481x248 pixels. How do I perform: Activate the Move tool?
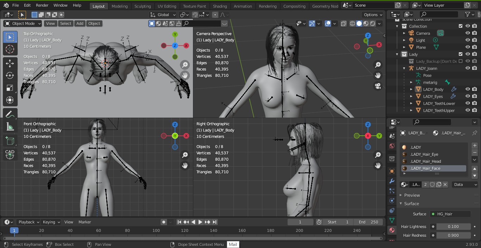[10, 63]
